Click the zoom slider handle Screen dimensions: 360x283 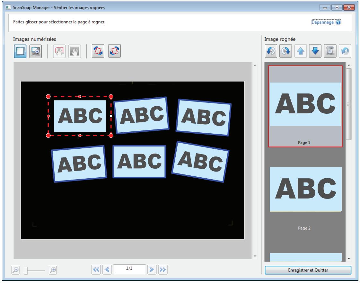26,270
